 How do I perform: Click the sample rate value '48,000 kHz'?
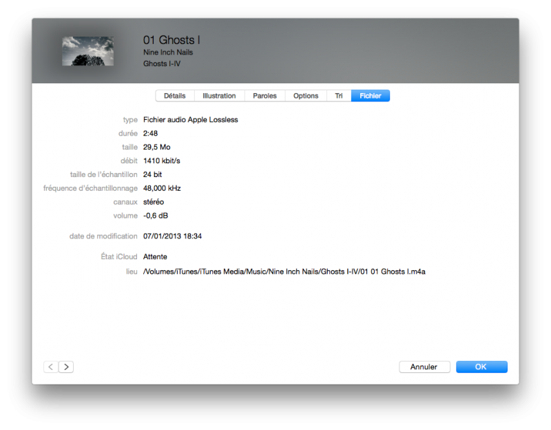click(x=162, y=188)
